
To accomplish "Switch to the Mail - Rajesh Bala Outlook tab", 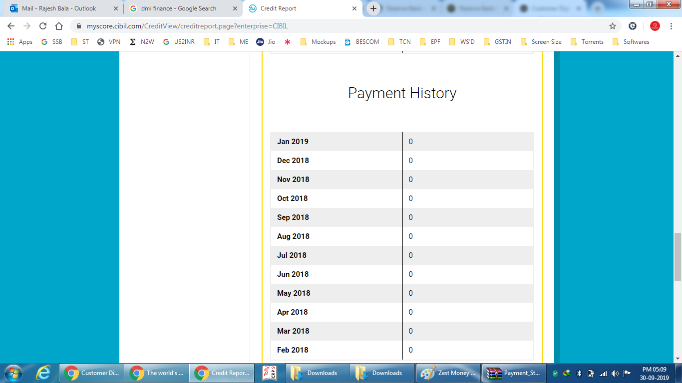I will (59, 8).
